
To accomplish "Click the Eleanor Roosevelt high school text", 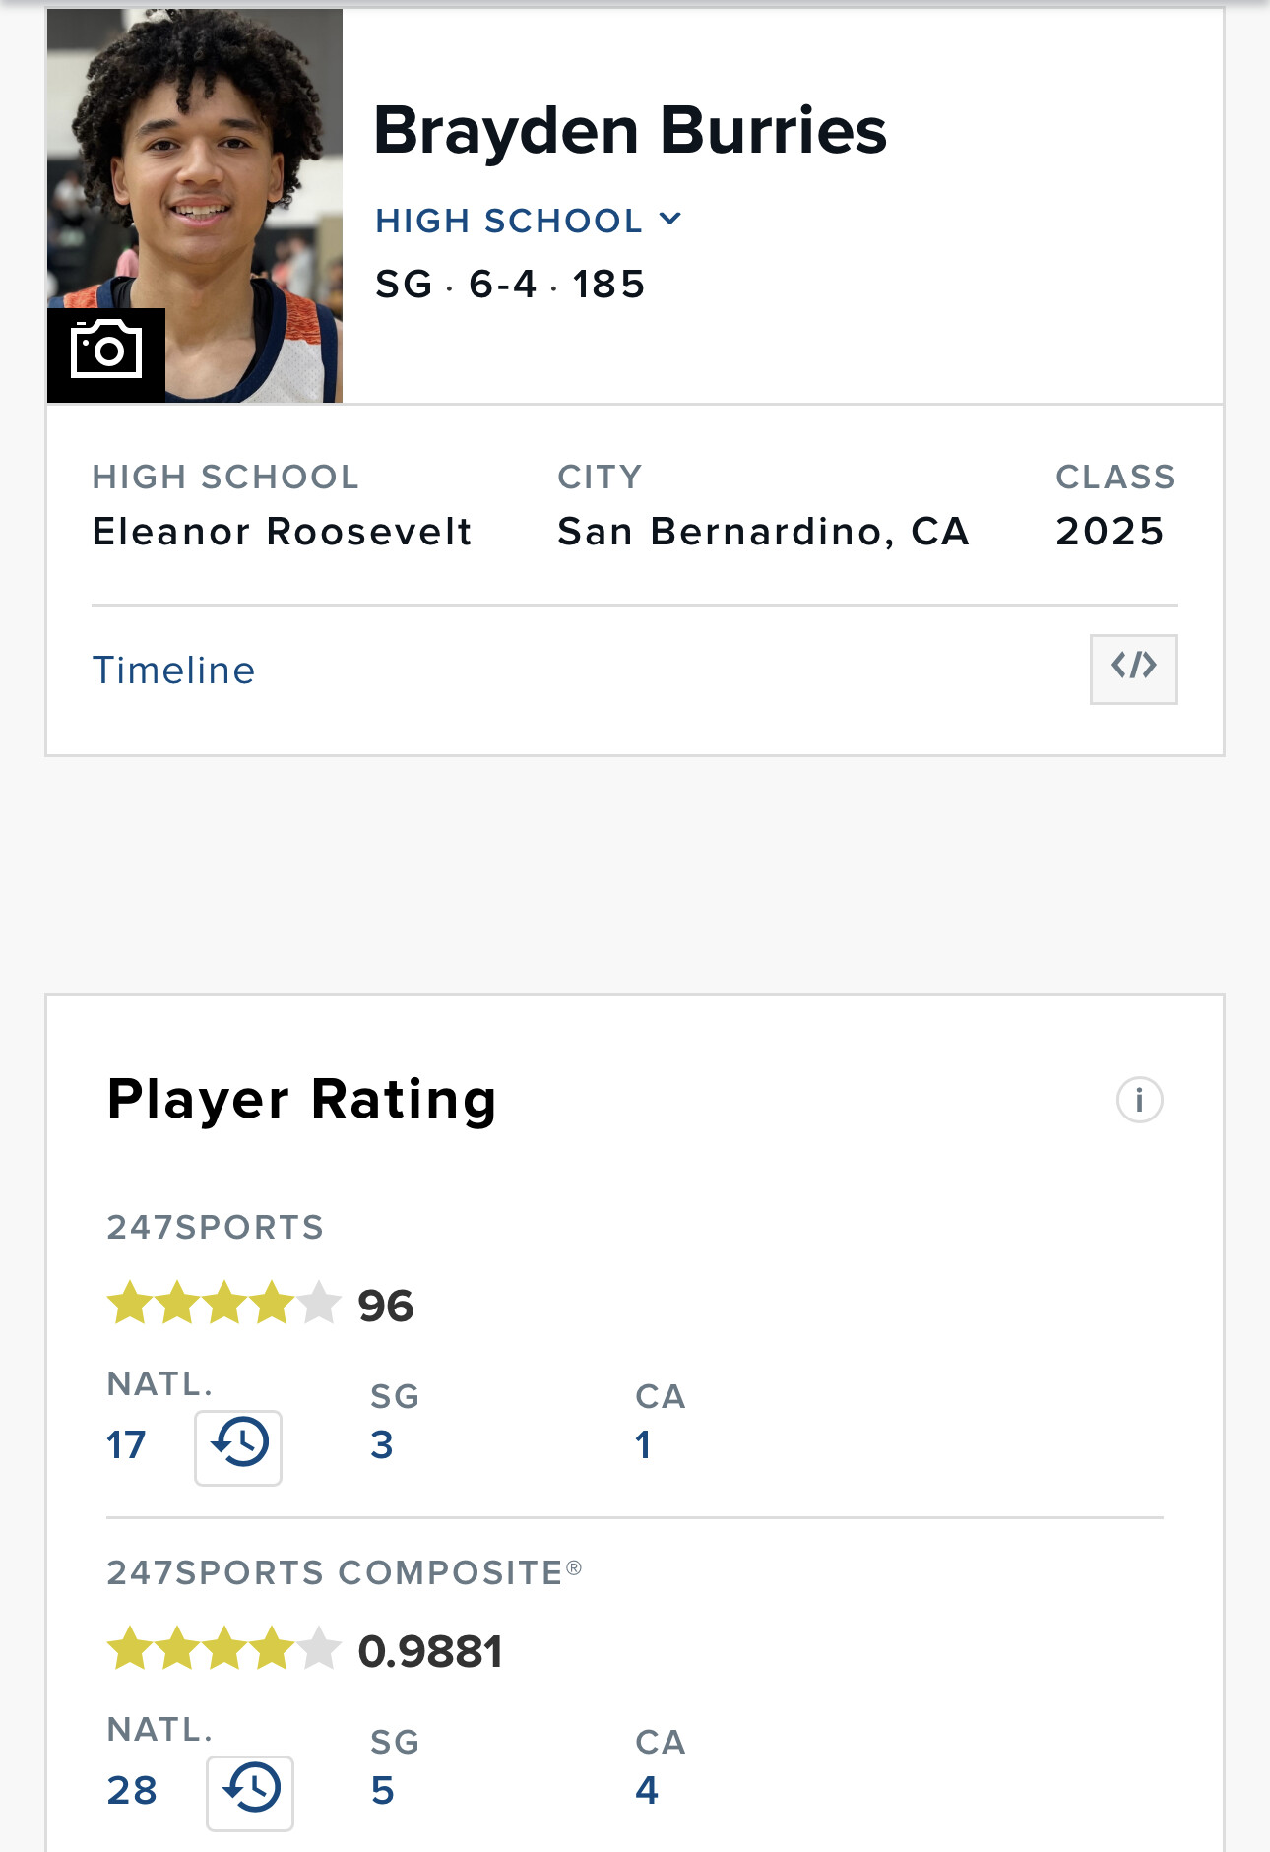I will click(282, 532).
